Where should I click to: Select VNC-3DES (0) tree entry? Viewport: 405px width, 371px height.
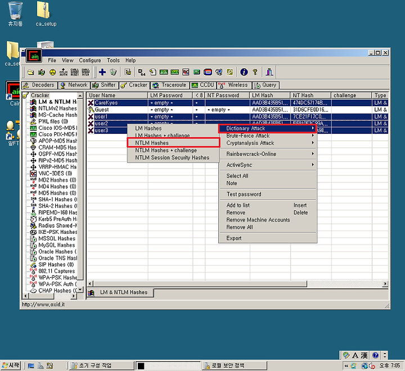pyautogui.click(x=55, y=173)
